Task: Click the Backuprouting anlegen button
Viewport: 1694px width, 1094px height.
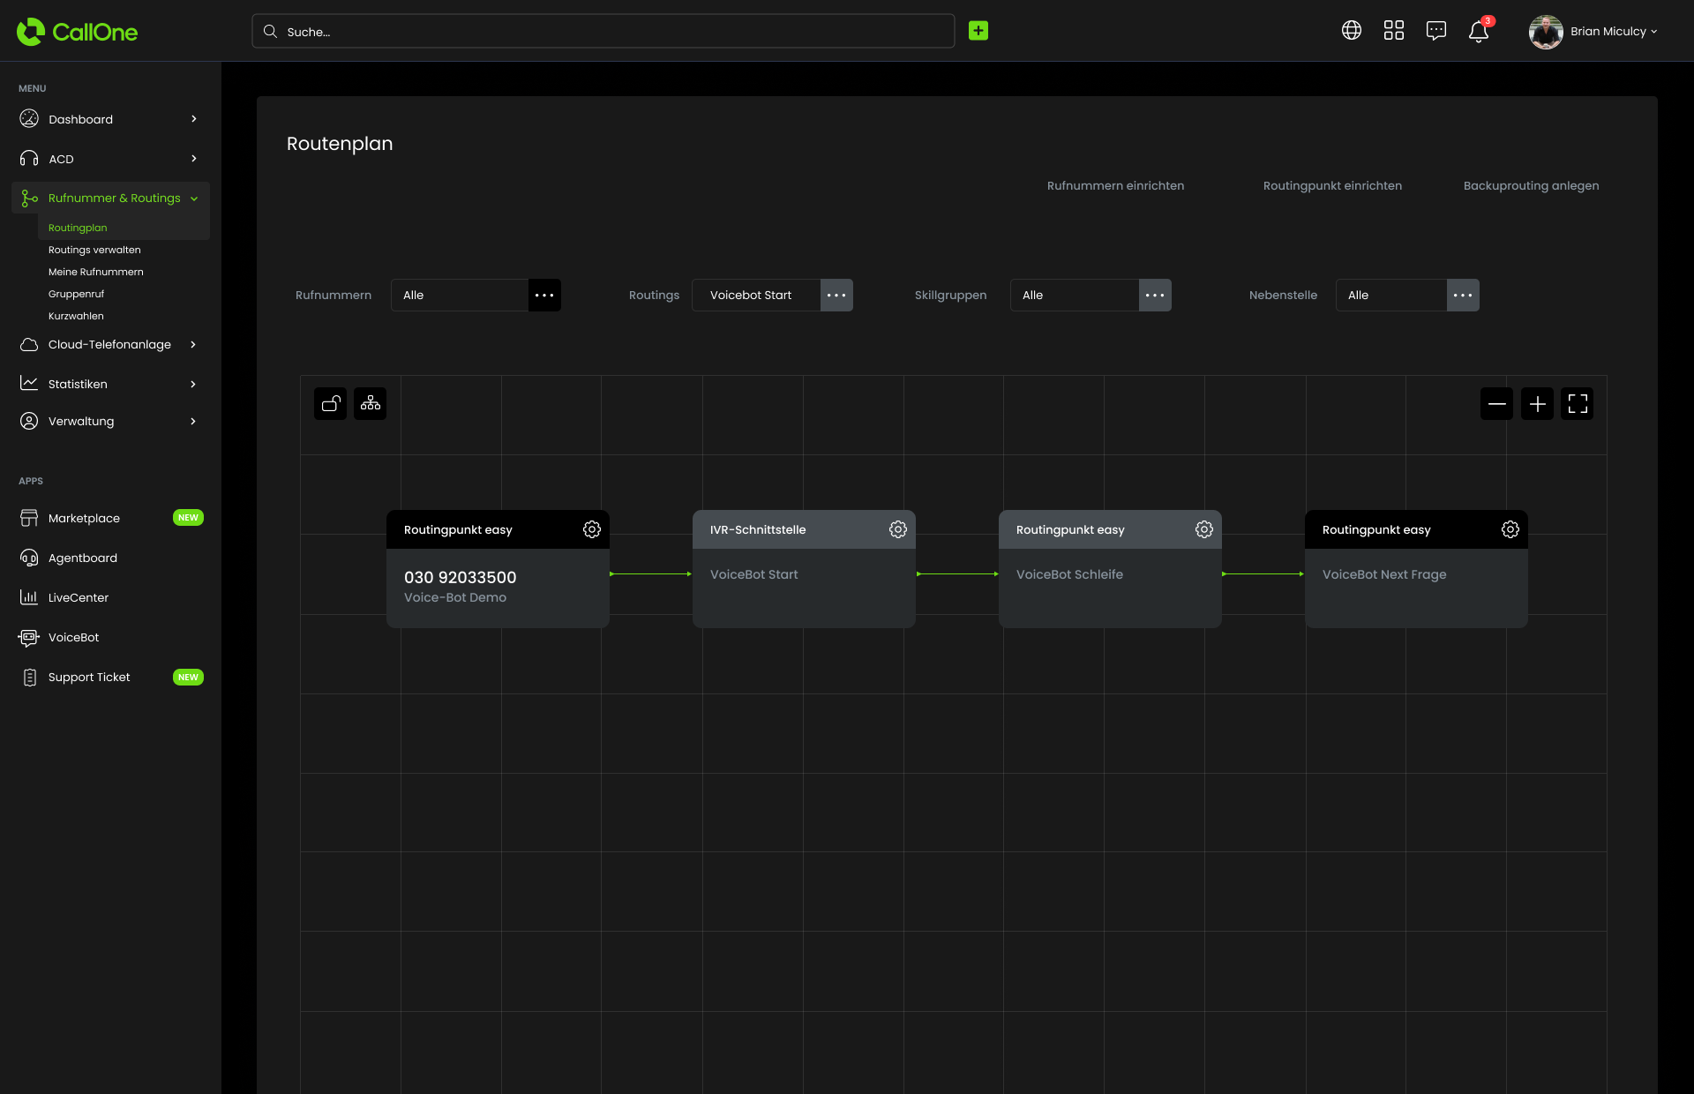Action: pos(1533,185)
